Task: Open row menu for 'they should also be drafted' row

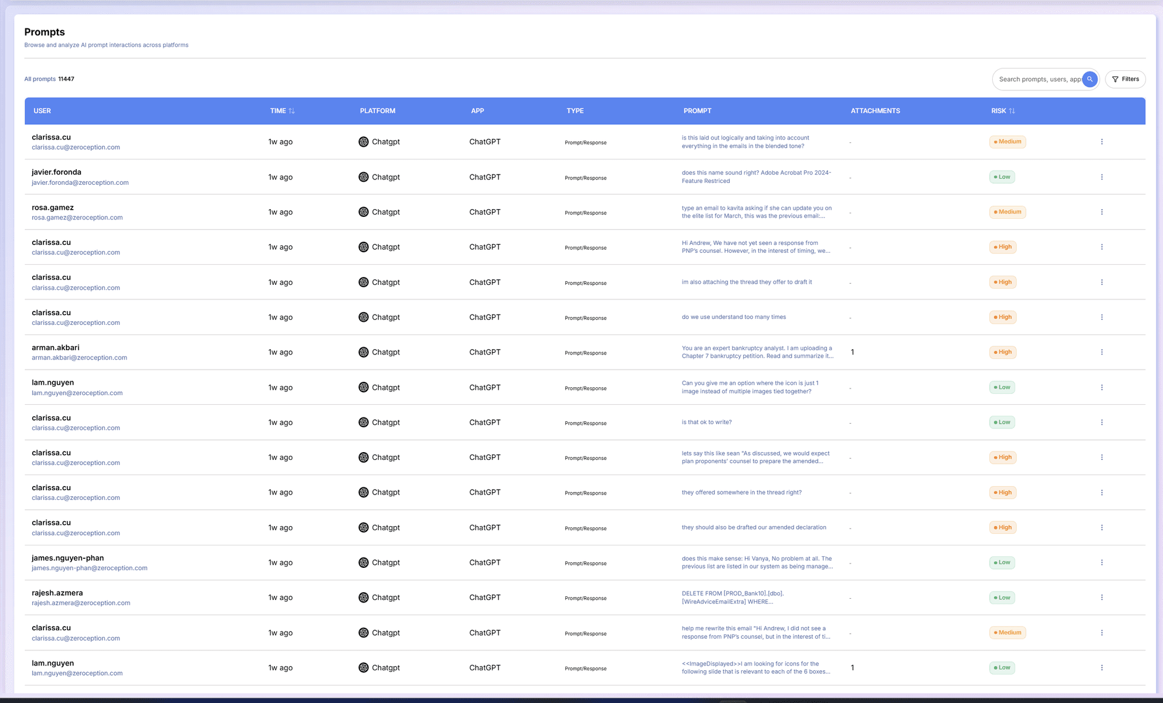Action: coord(1102,528)
